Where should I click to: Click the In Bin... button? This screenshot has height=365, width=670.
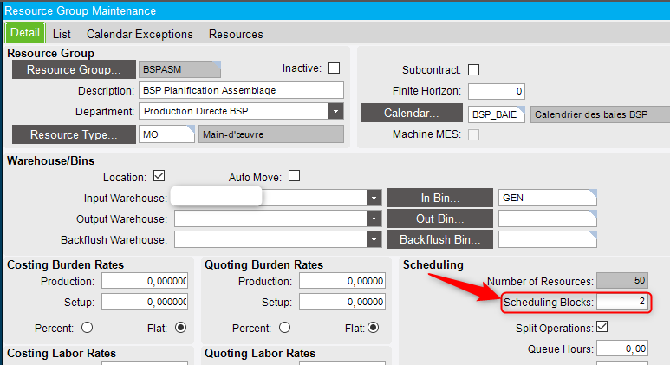coord(440,198)
